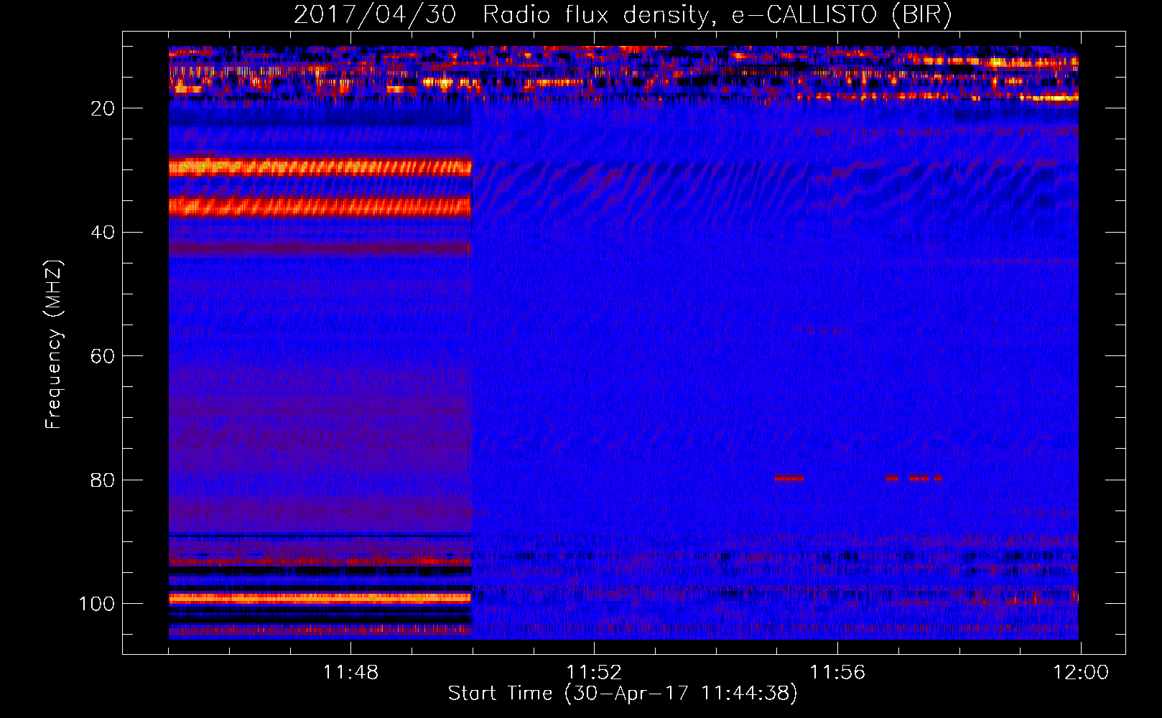Click the 20 MHz frequency tick label

(103, 108)
